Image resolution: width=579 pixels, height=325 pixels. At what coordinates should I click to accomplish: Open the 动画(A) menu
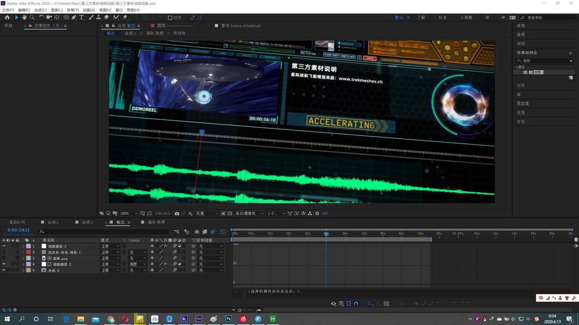tap(88, 10)
